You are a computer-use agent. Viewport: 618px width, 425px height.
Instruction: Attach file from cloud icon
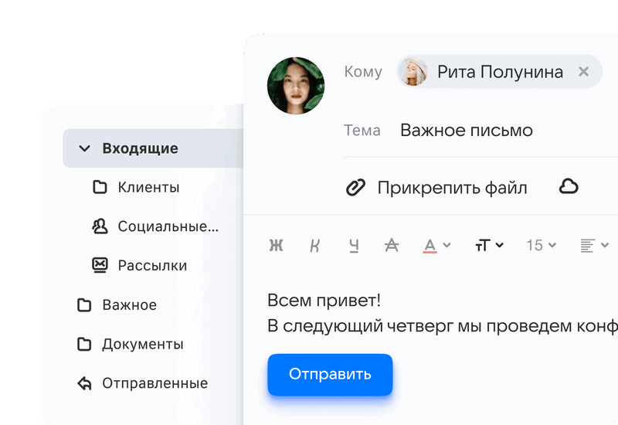569,186
